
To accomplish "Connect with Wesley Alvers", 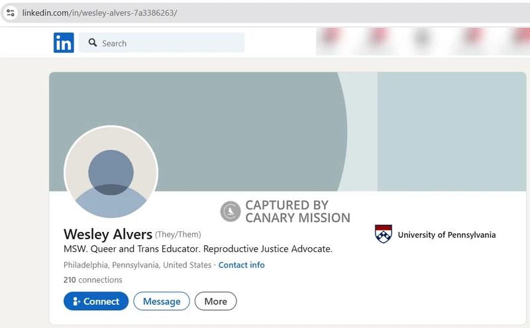I will pos(96,301).
